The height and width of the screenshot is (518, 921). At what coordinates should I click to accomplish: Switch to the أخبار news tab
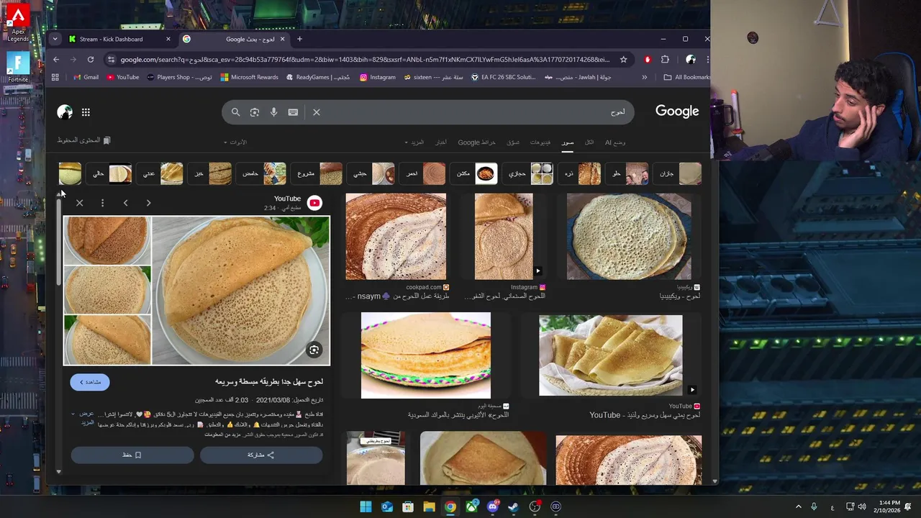pos(441,142)
